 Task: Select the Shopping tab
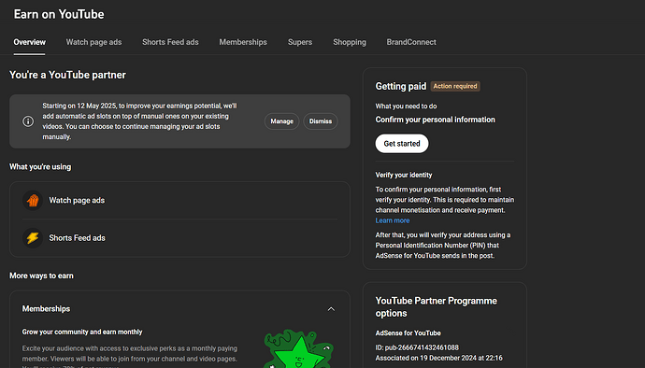coord(350,42)
